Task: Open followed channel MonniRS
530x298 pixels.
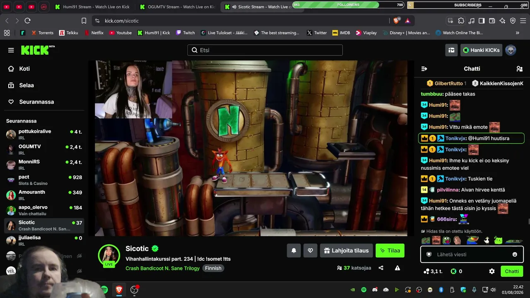Action: click(44, 165)
